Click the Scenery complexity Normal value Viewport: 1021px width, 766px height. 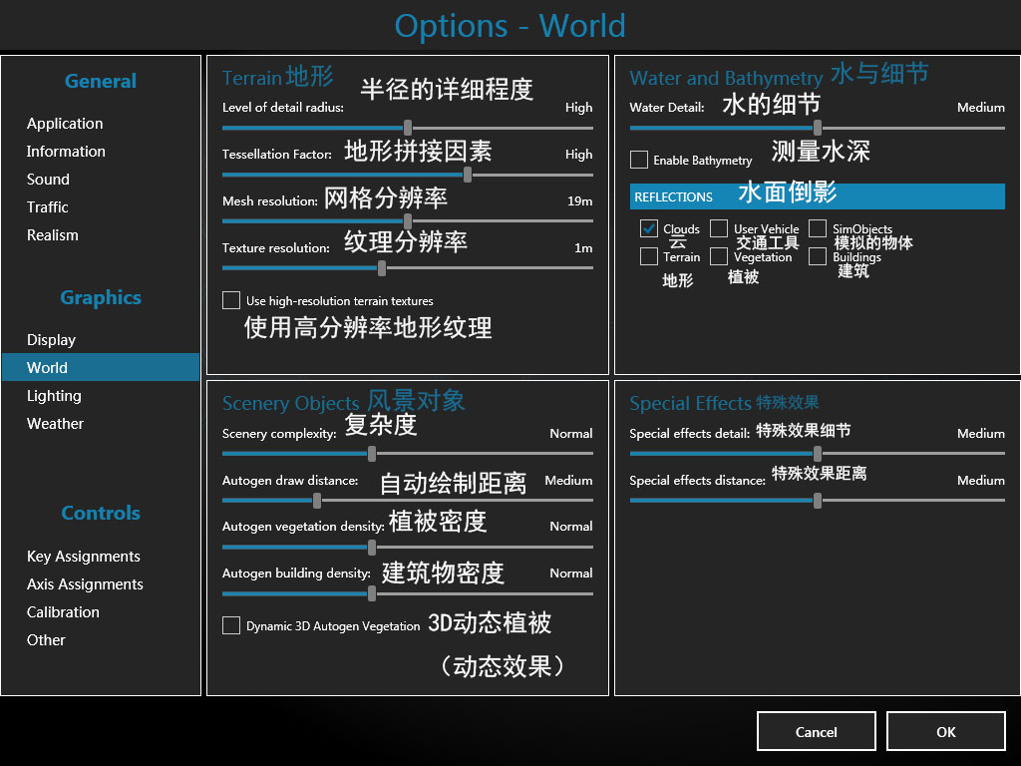pyautogui.click(x=571, y=433)
